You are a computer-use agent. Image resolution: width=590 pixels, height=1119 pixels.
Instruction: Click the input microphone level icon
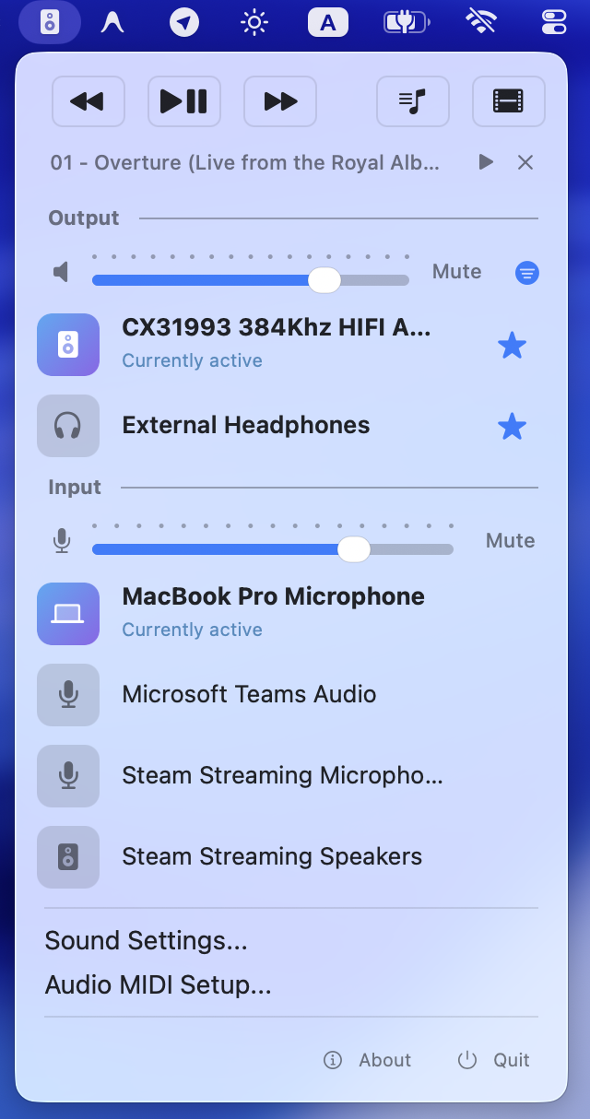62,541
